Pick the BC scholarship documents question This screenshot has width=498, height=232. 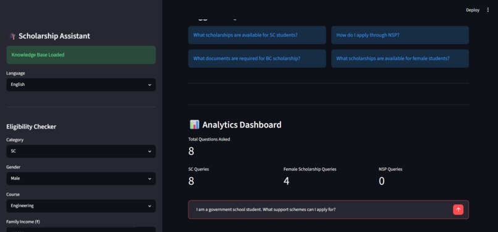tap(257, 59)
